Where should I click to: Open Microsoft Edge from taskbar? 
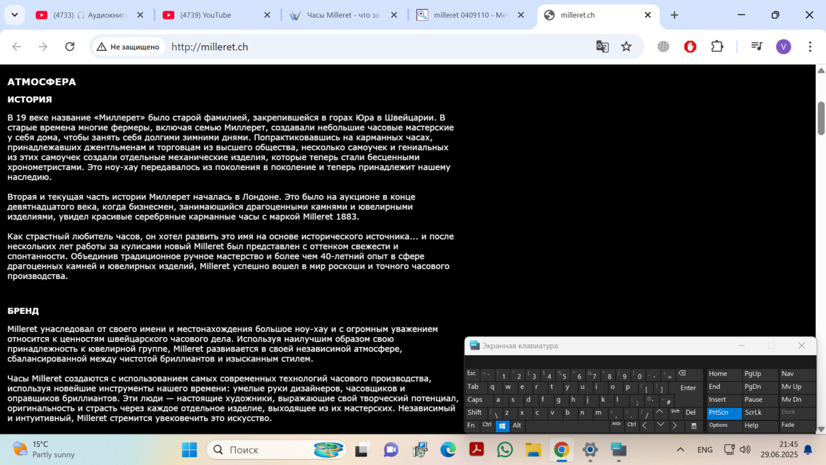point(448,449)
